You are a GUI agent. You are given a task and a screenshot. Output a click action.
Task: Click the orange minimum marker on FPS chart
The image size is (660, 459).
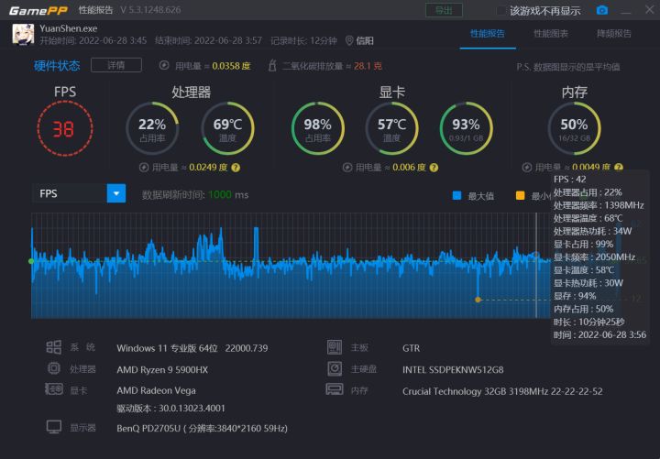coord(478,300)
